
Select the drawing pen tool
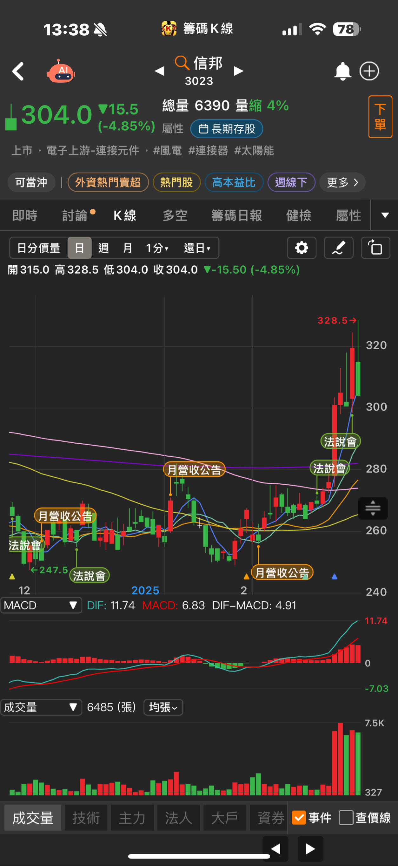click(339, 248)
